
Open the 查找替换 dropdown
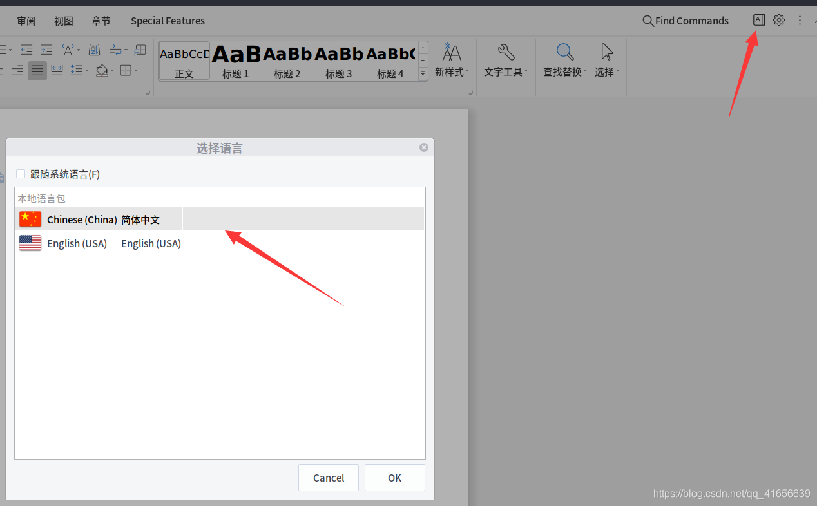565,72
